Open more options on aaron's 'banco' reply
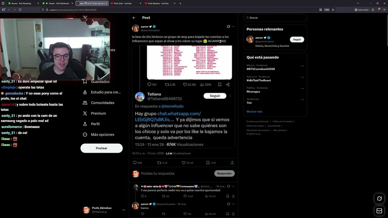Image resolution: width=388 pixels, height=218 pixels. pos(233,204)
